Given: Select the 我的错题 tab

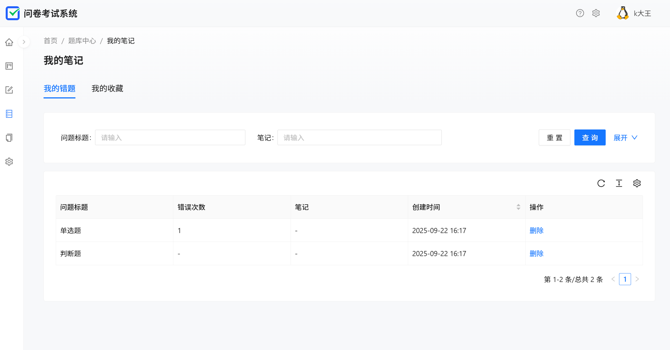Looking at the screenshot, I should (x=59, y=88).
